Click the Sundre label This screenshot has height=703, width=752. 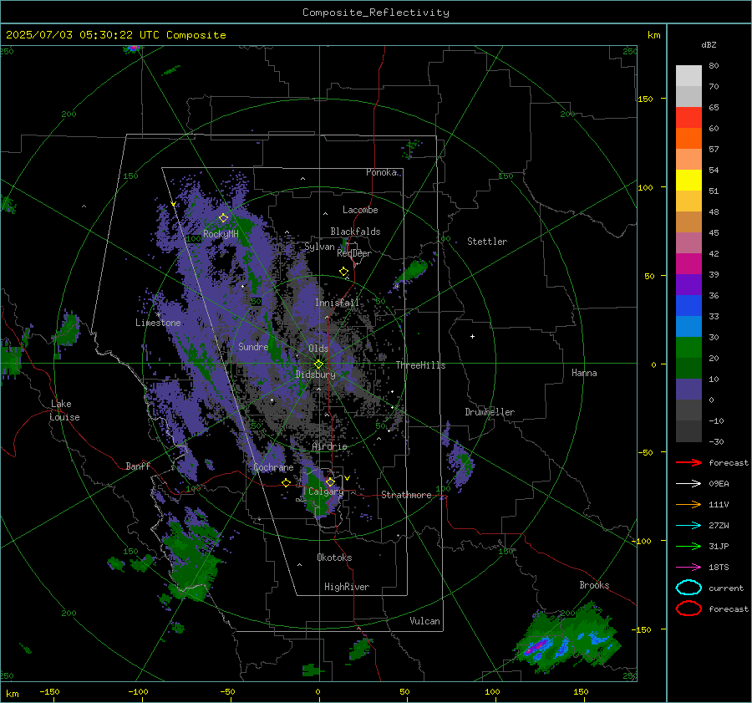253,347
